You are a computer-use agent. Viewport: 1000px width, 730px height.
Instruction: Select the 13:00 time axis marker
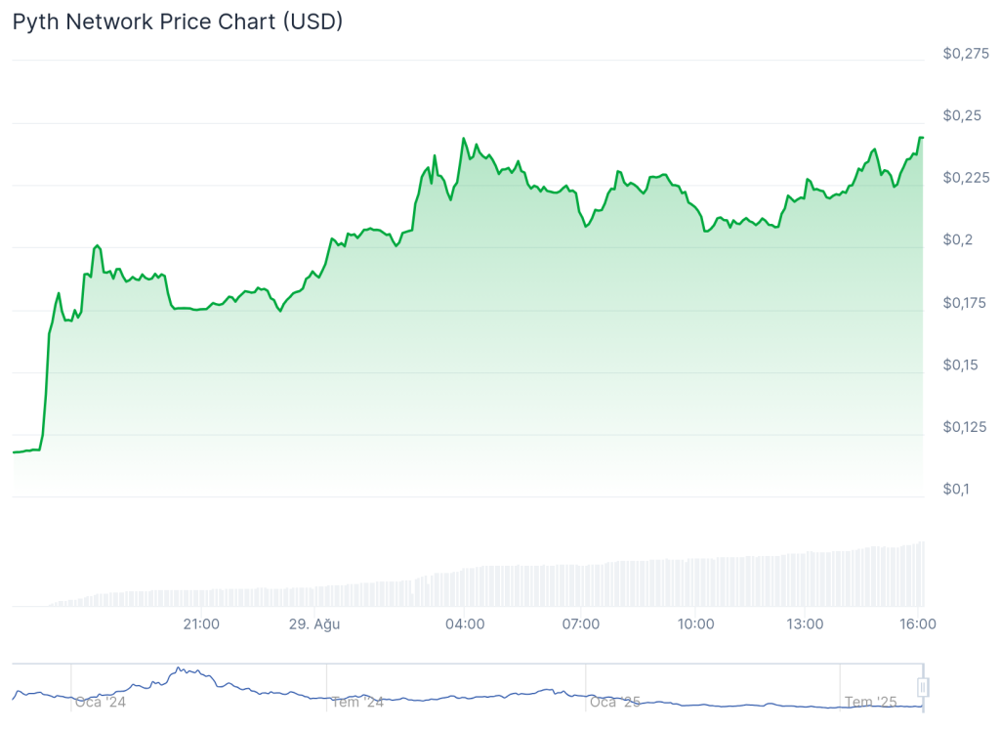[x=806, y=623]
